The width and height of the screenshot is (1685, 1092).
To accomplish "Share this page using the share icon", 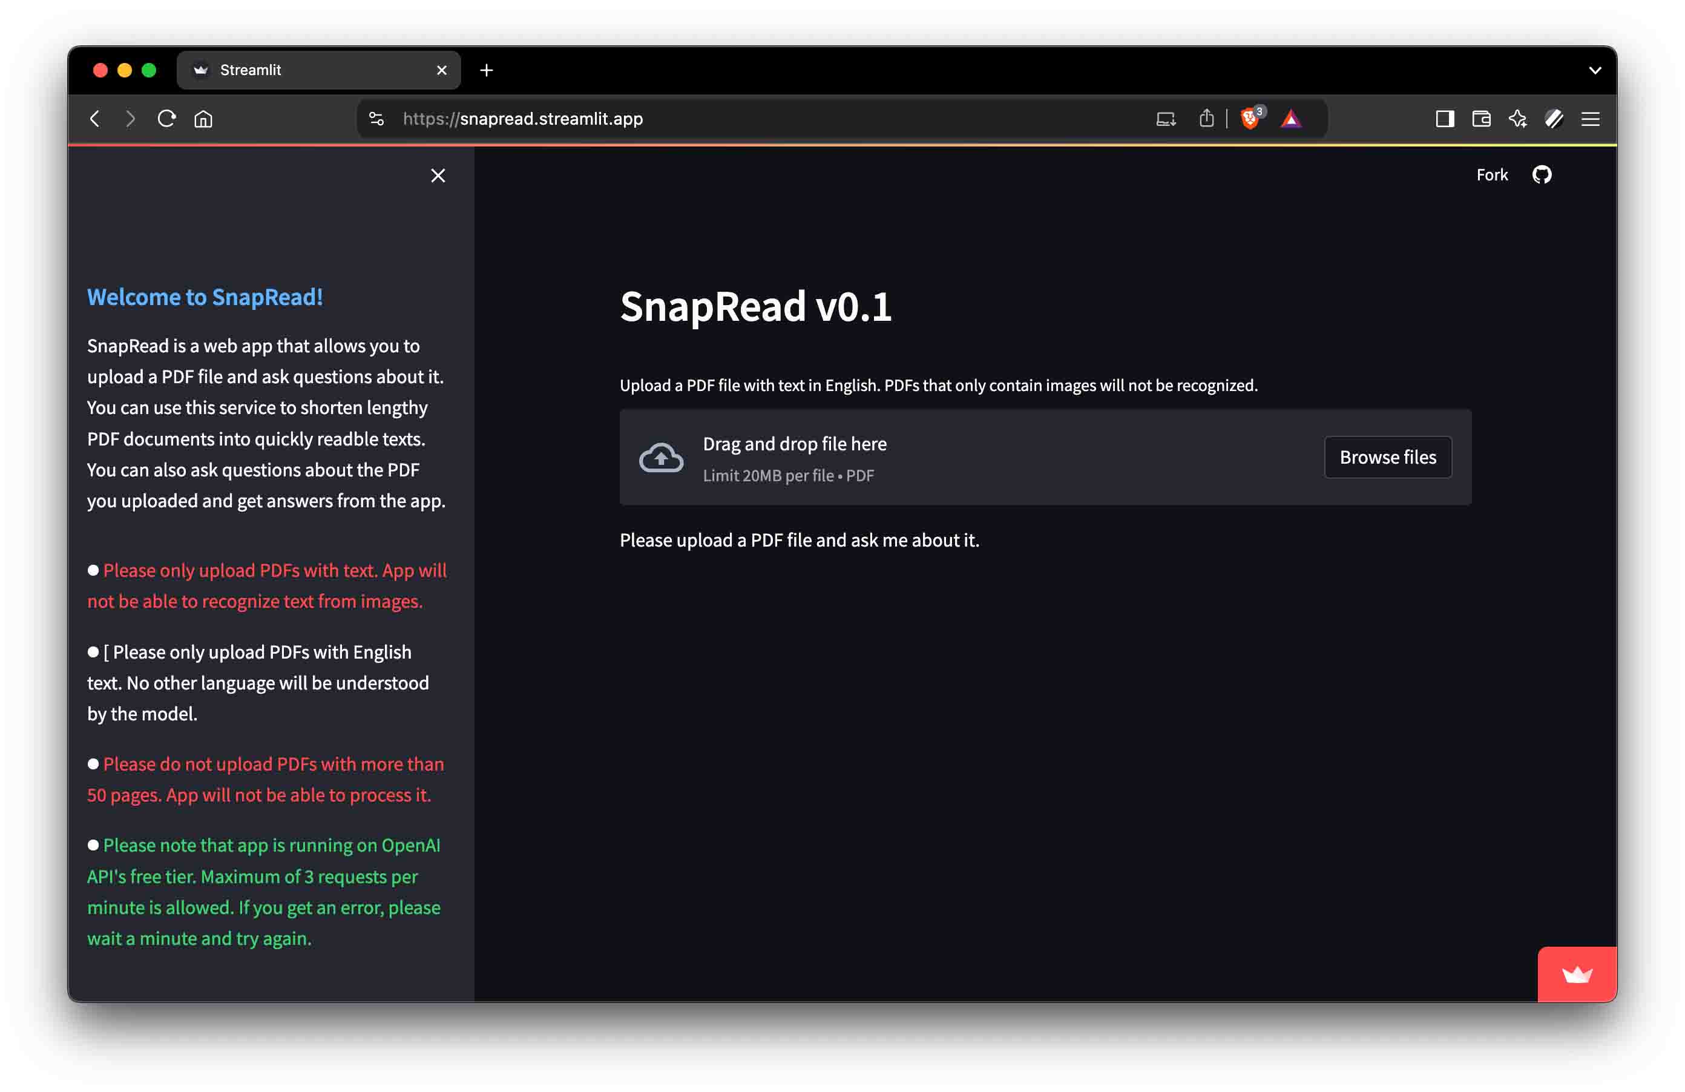I will point(1206,118).
